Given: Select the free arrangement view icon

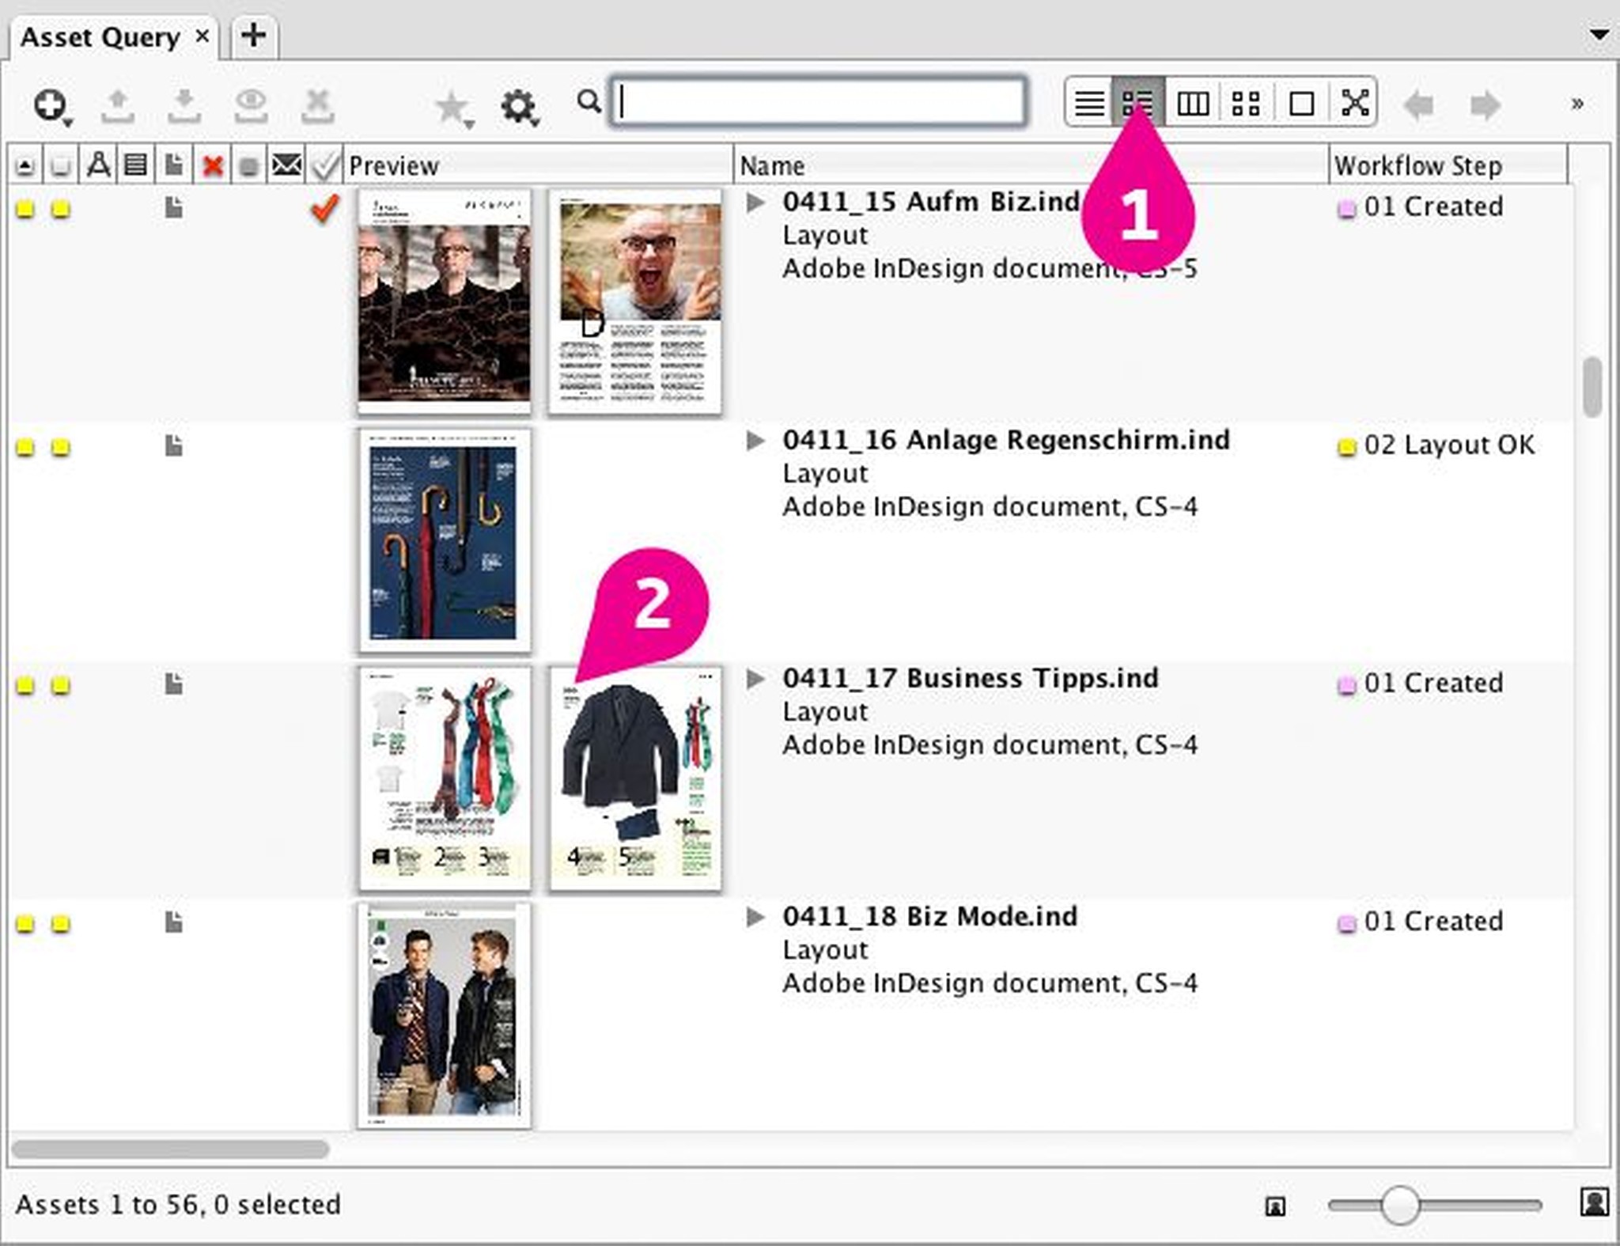Looking at the screenshot, I should [1355, 101].
